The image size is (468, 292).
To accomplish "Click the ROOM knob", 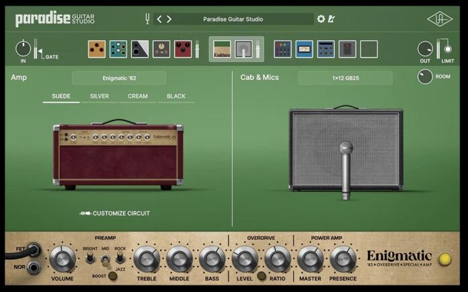I will (x=425, y=77).
